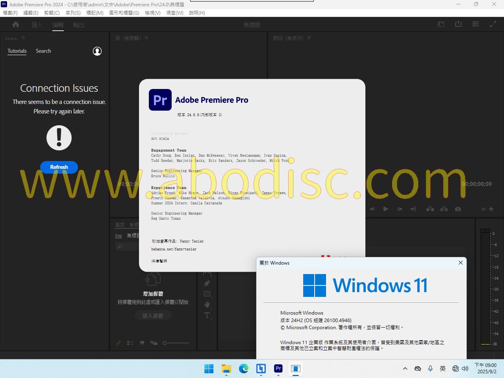Select the Hand tool

[207, 304]
